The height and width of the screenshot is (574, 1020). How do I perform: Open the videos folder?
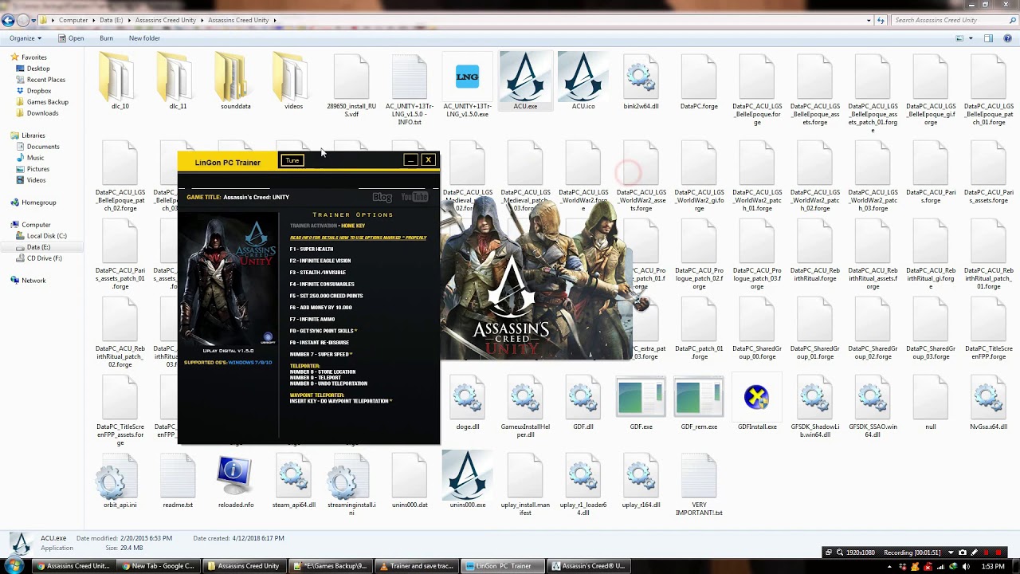[293, 80]
